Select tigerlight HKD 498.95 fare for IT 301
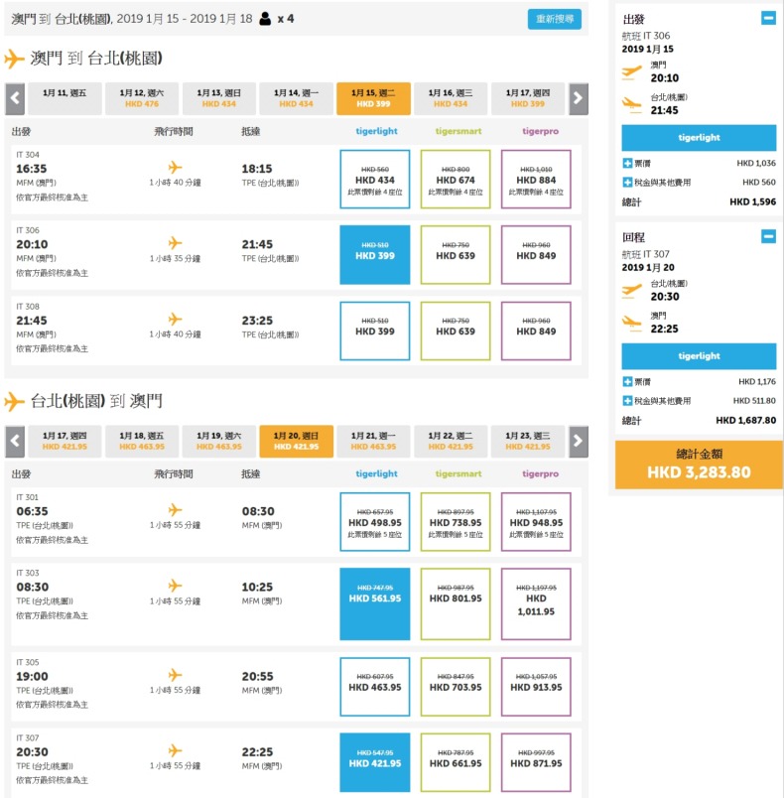Screen dimensions: 784x798 click(x=374, y=522)
